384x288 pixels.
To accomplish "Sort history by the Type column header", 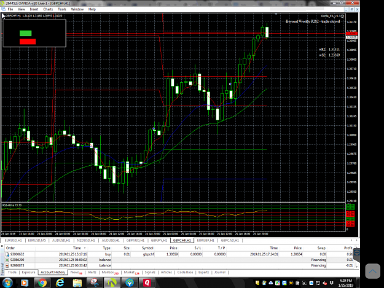I will pyautogui.click(x=106, y=248).
